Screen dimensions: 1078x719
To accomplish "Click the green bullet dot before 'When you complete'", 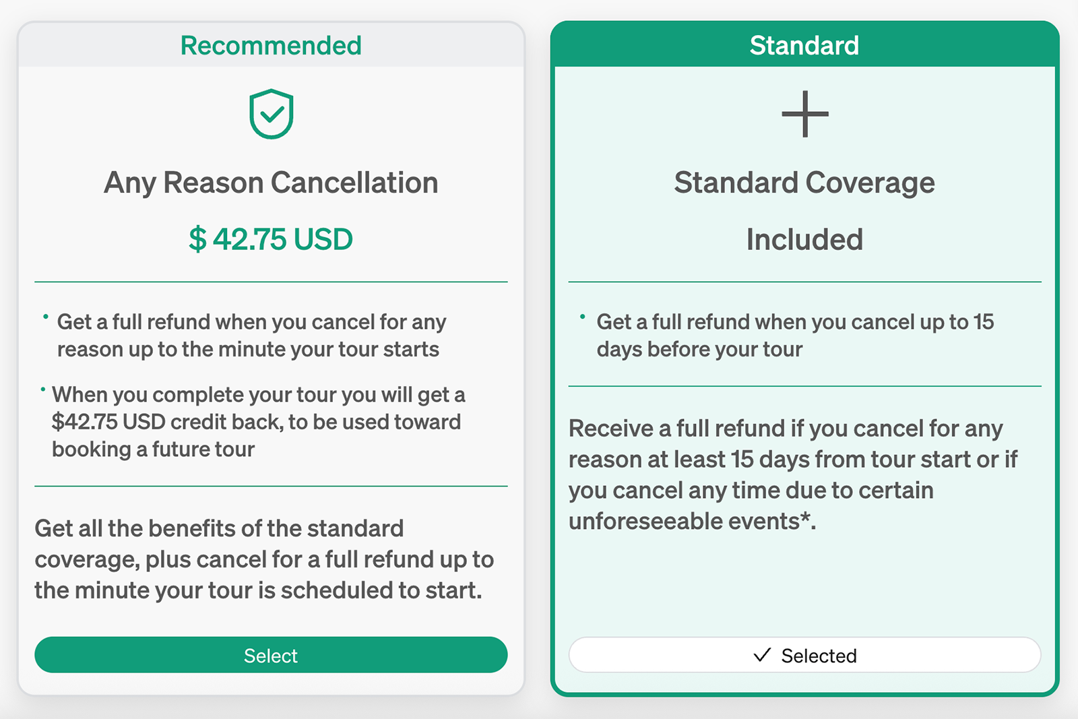I will tap(42, 389).
